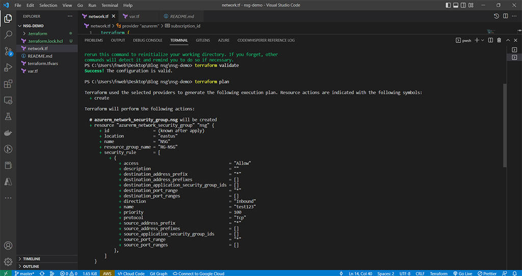Switch to the README.md editor tab
The width and height of the screenshot is (522, 276).
(x=181, y=16)
